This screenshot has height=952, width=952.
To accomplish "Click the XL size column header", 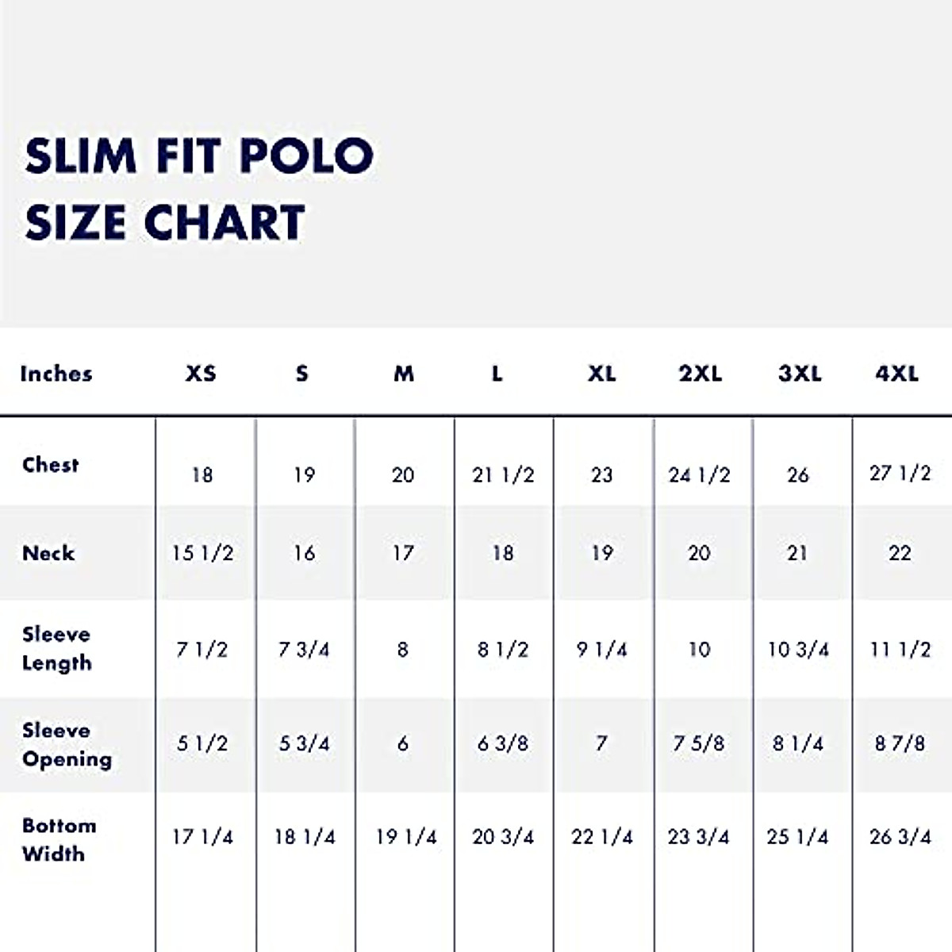I will pyautogui.click(x=601, y=374).
